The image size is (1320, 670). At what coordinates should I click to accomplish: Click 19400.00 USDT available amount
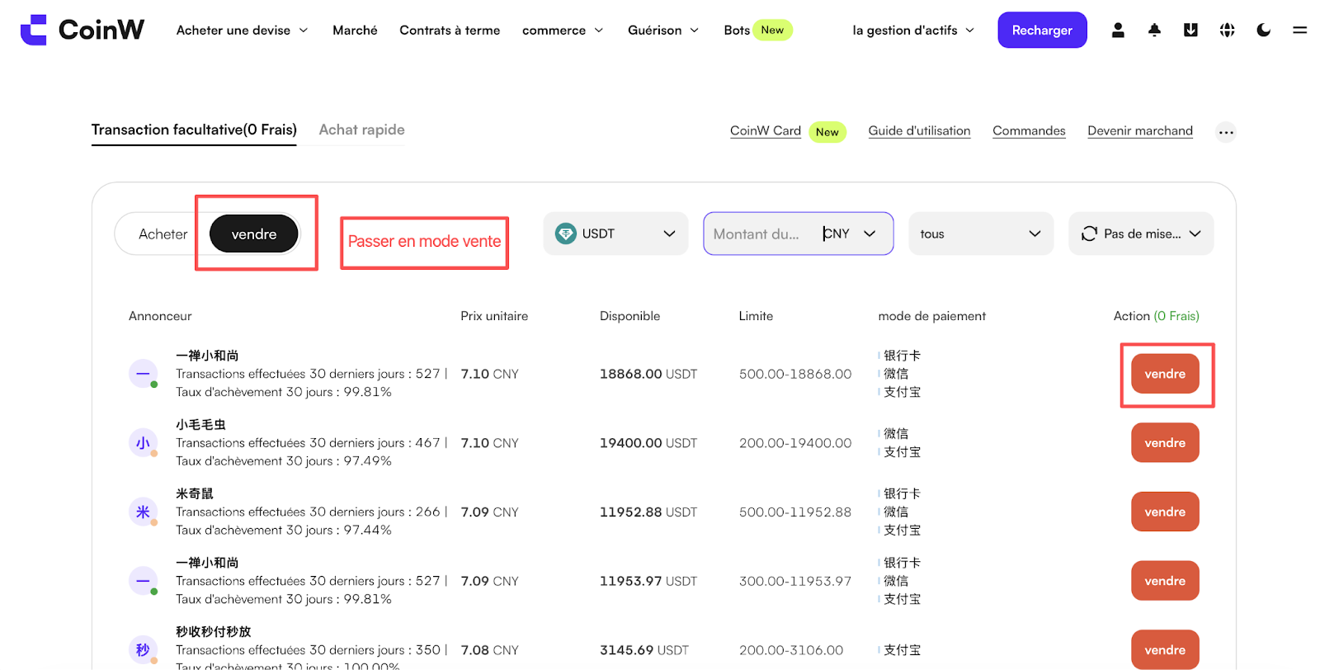648,443
